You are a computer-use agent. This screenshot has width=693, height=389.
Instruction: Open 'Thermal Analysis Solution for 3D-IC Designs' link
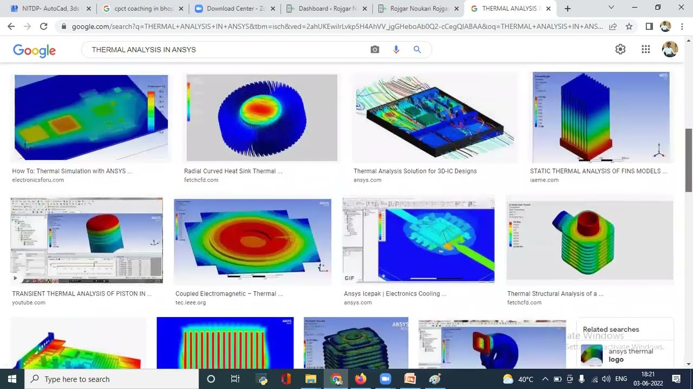pyautogui.click(x=415, y=171)
